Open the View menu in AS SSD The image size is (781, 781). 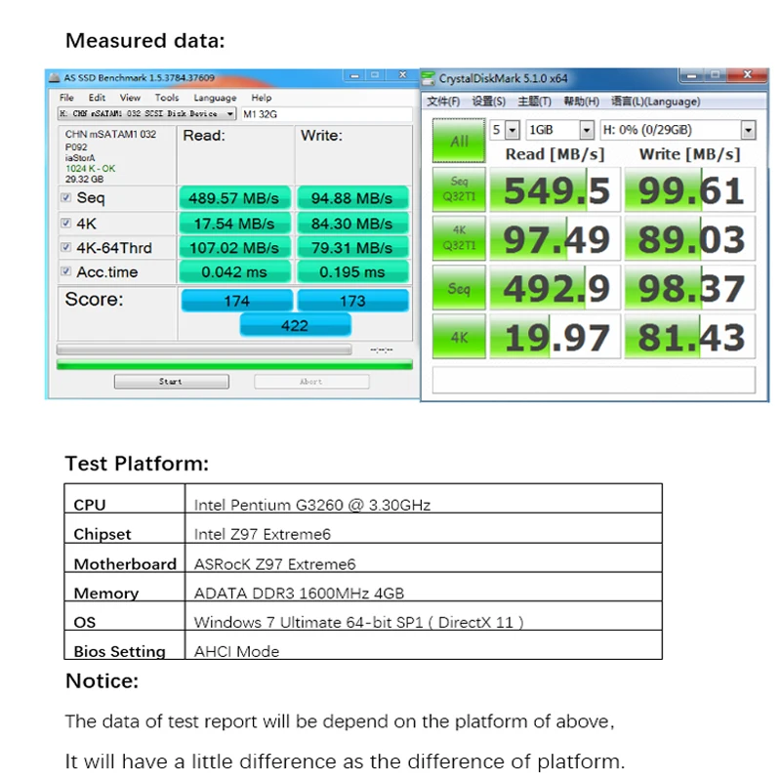[130, 98]
